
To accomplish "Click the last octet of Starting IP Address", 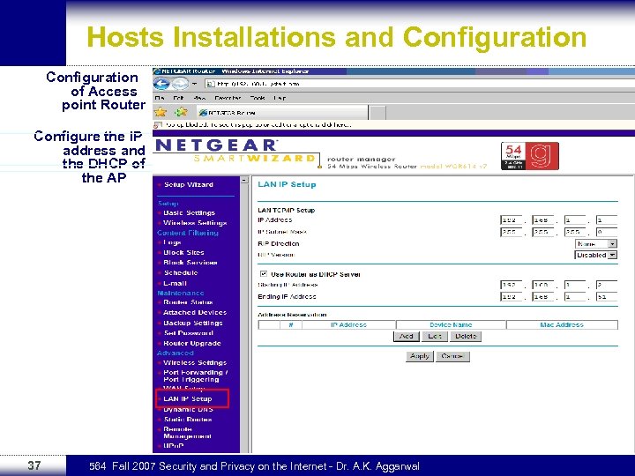I will pos(607,285).
